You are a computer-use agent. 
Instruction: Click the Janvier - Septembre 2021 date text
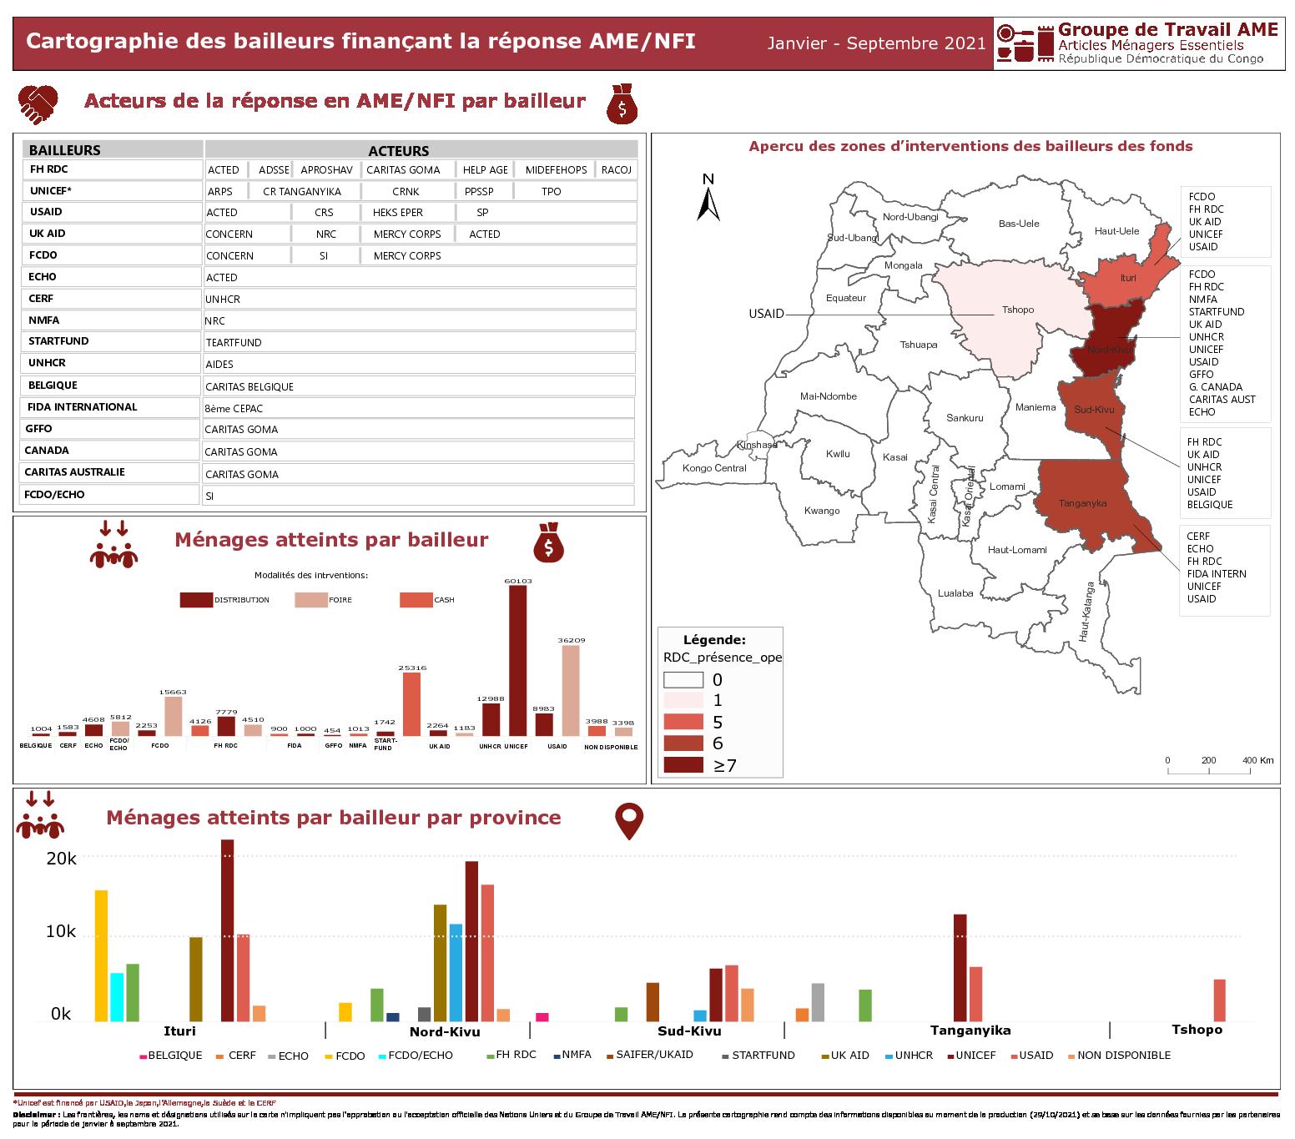[877, 43]
